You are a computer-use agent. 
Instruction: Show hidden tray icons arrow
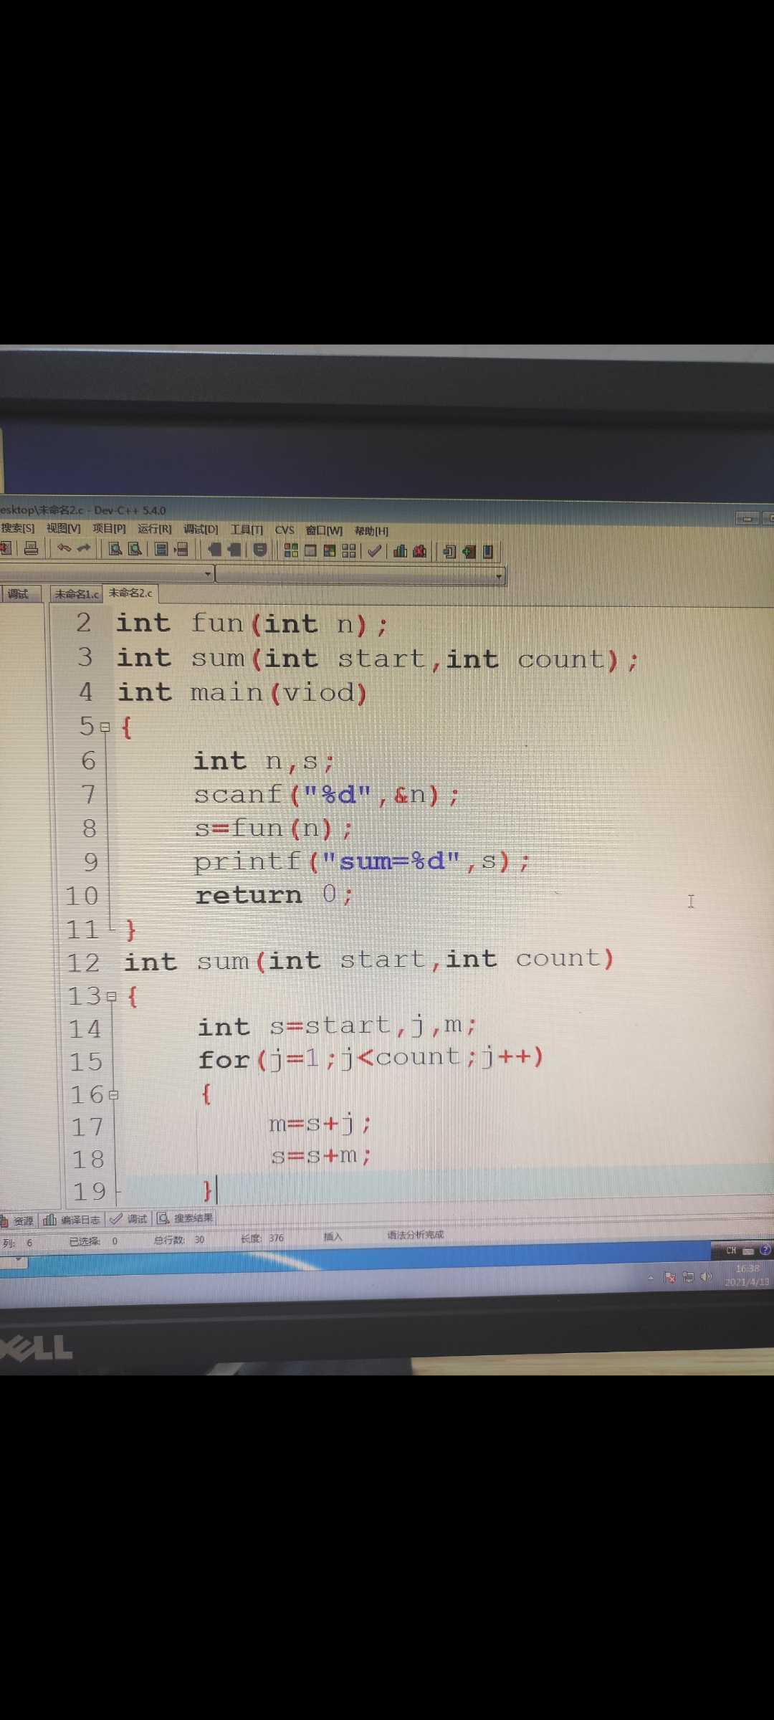tap(651, 1278)
